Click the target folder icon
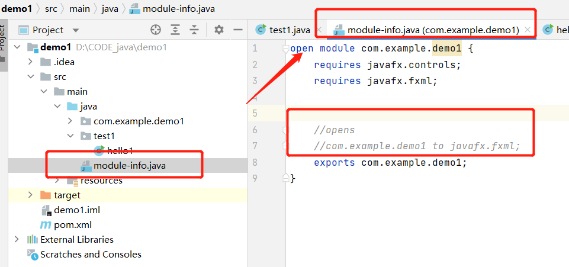The image size is (569, 267). pyautogui.click(x=46, y=195)
